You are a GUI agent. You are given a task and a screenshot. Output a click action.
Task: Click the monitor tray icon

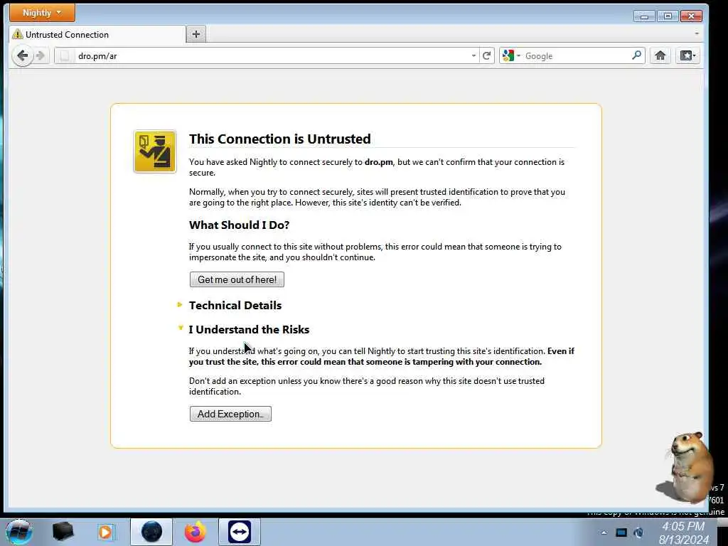tap(621, 532)
